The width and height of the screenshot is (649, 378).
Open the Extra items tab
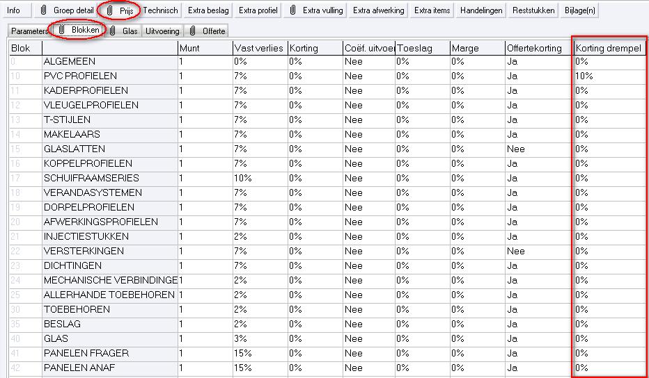coord(432,10)
